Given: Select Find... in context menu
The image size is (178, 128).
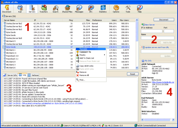Looking at the screenshot, I should [91, 80].
